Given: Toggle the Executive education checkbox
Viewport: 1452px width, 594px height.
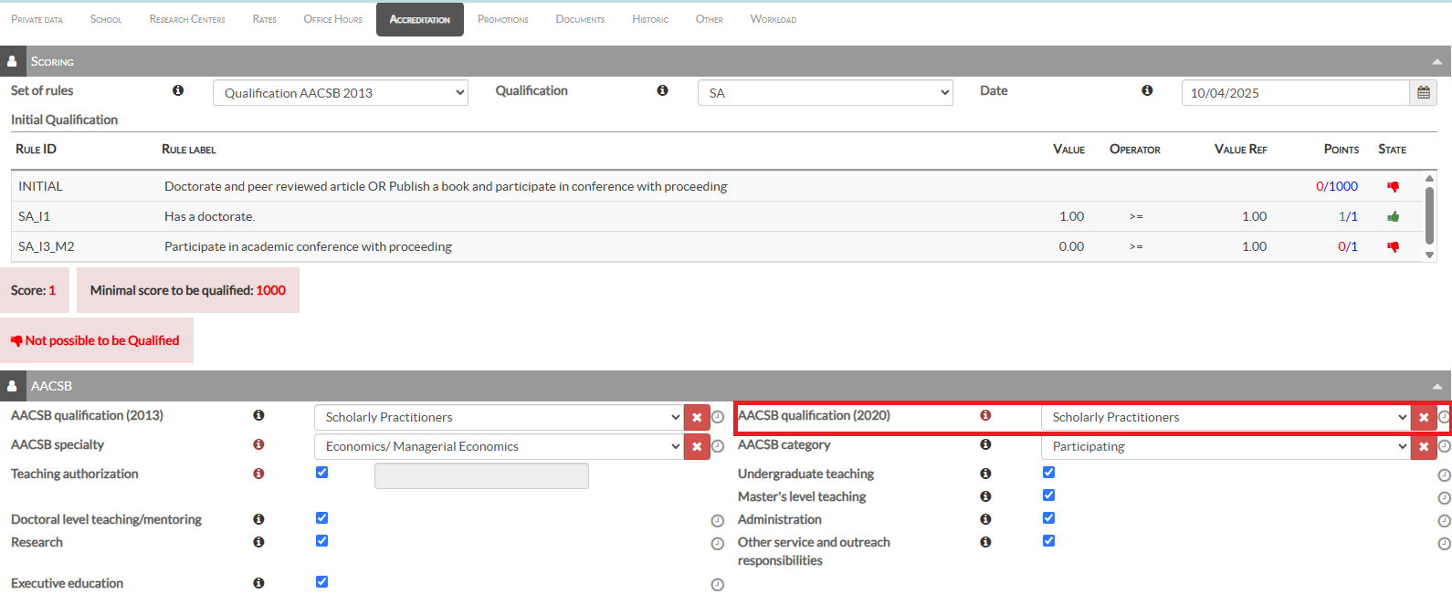Looking at the screenshot, I should pyautogui.click(x=321, y=582).
